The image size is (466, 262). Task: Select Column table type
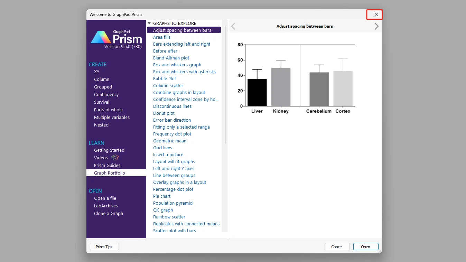coord(102,79)
